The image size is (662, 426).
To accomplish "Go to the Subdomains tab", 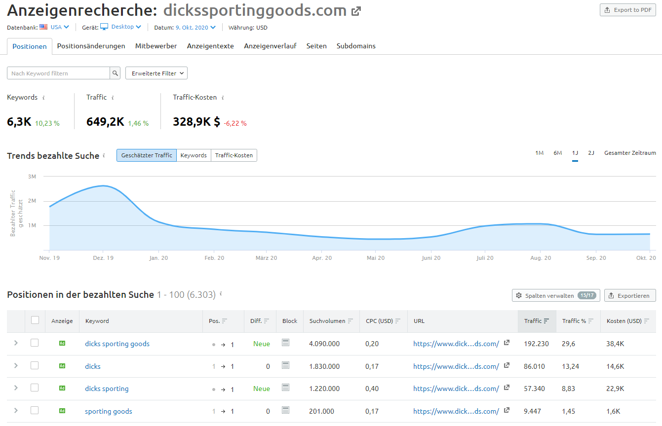I will point(356,46).
